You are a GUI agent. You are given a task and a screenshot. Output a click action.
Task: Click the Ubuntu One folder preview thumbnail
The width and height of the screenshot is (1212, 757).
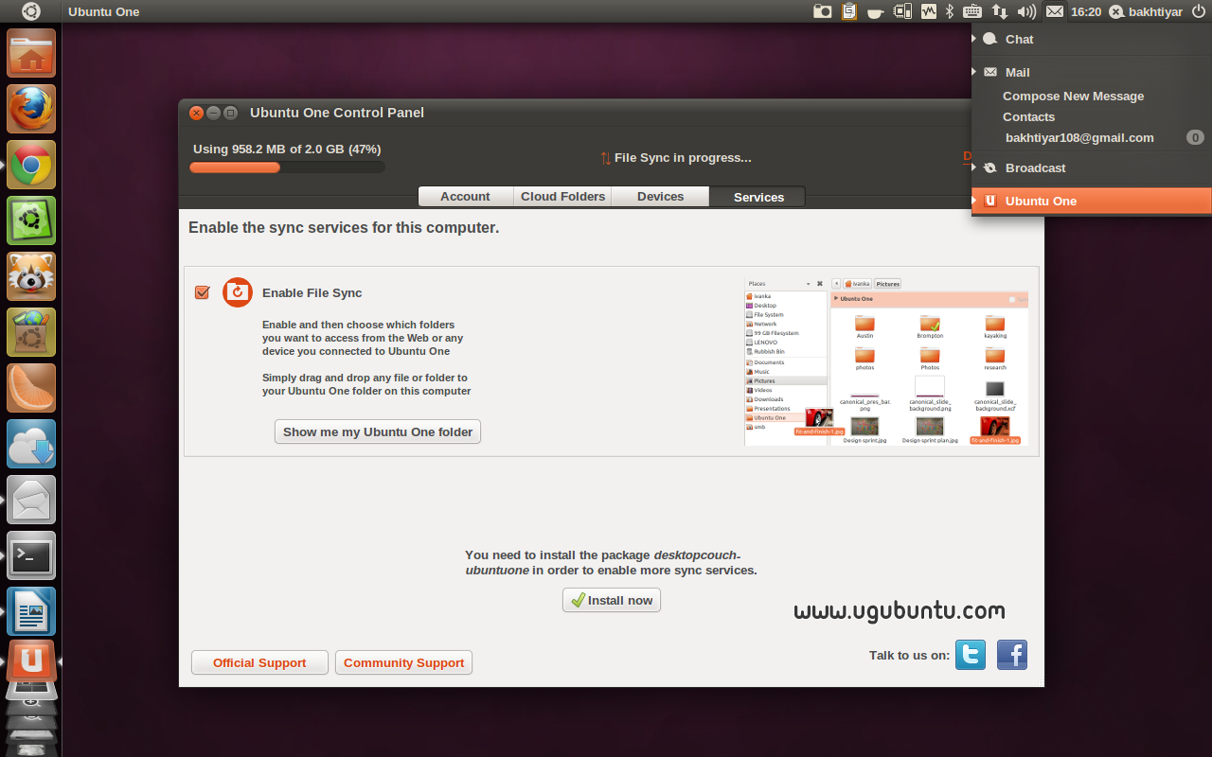886,362
